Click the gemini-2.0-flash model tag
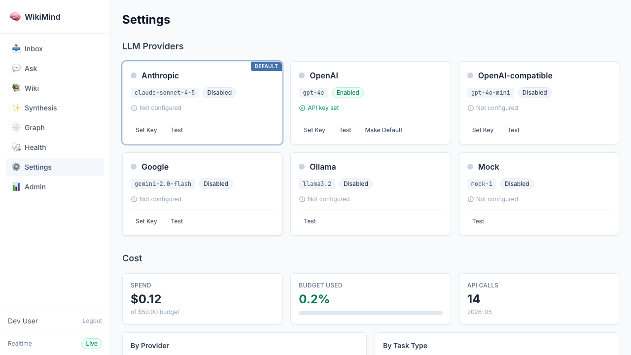Image resolution: width=631 pixels, height=355 pixels. click(x=163, y=184)
